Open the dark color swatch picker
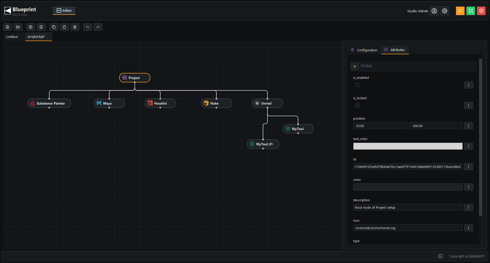 coord(408,187)
